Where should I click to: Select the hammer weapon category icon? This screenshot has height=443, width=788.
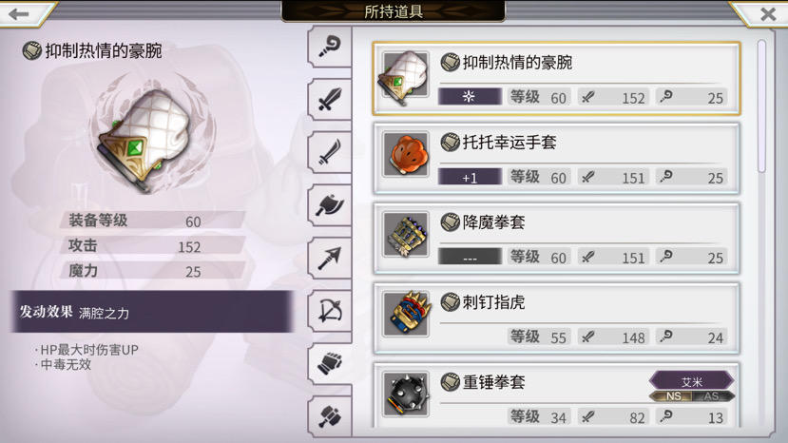coord(330,416)
